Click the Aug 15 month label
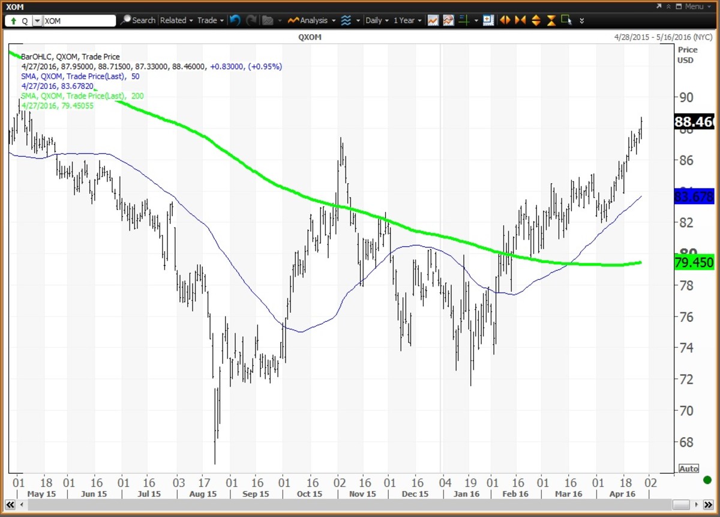The width and height of the screenshot is (720, 517). 203,494
